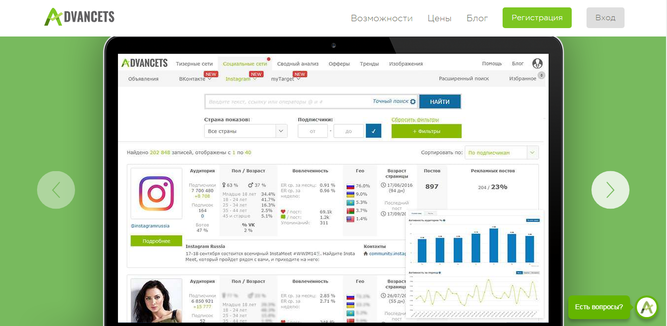Open the Сводный анализ tab
The image size is (667, 326).
(298, 64)
